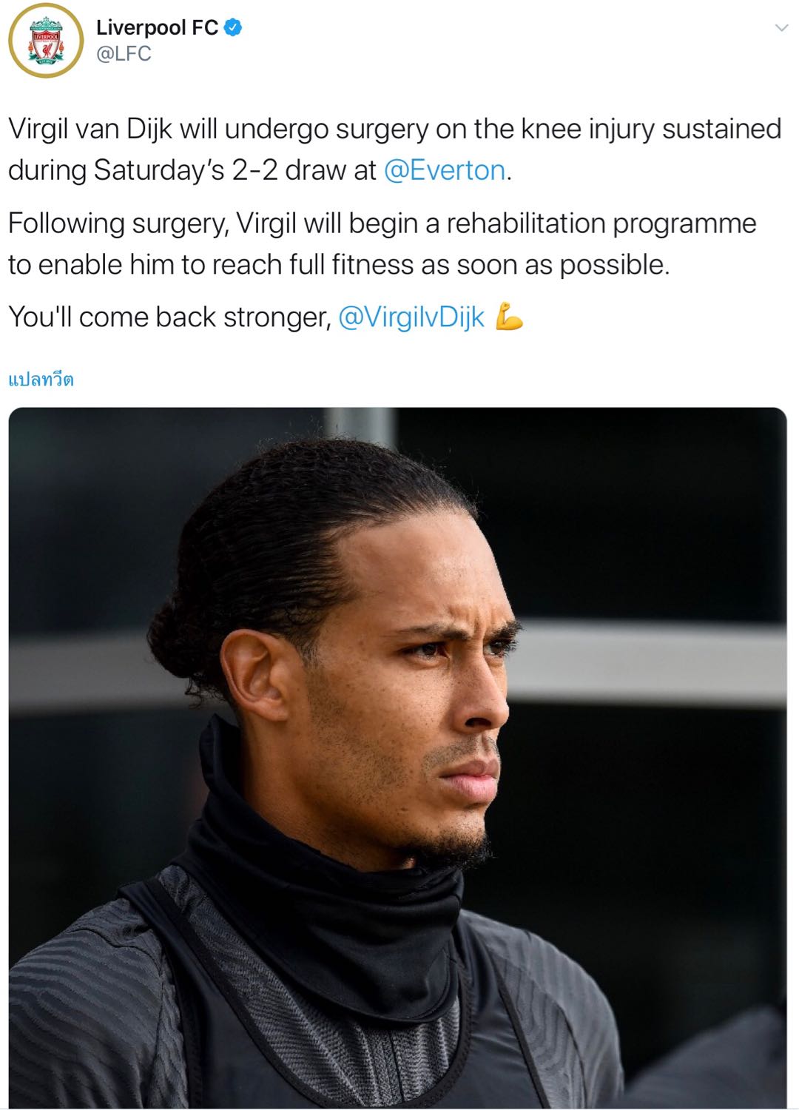
Task: Select the 'Virgil van Dijk will undergo surgery' line
Action: [x=395, y=129]
